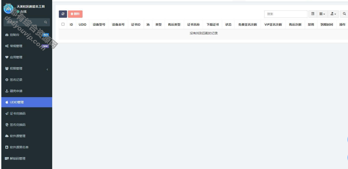Focus the 搜索 table search field
This screenshot has width=348, height=169.
[x=286, y=14]
